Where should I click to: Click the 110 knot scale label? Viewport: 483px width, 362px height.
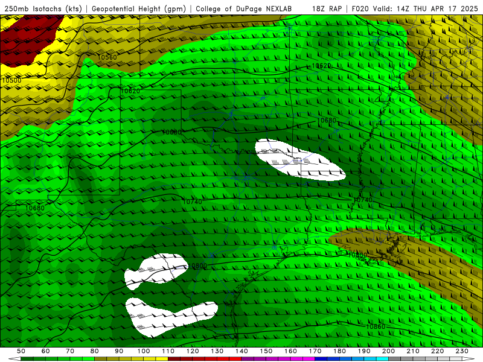click(x=168, y=351)
